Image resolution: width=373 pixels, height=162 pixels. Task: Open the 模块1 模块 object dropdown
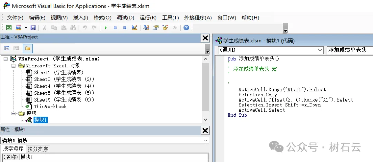click(206, 141)
